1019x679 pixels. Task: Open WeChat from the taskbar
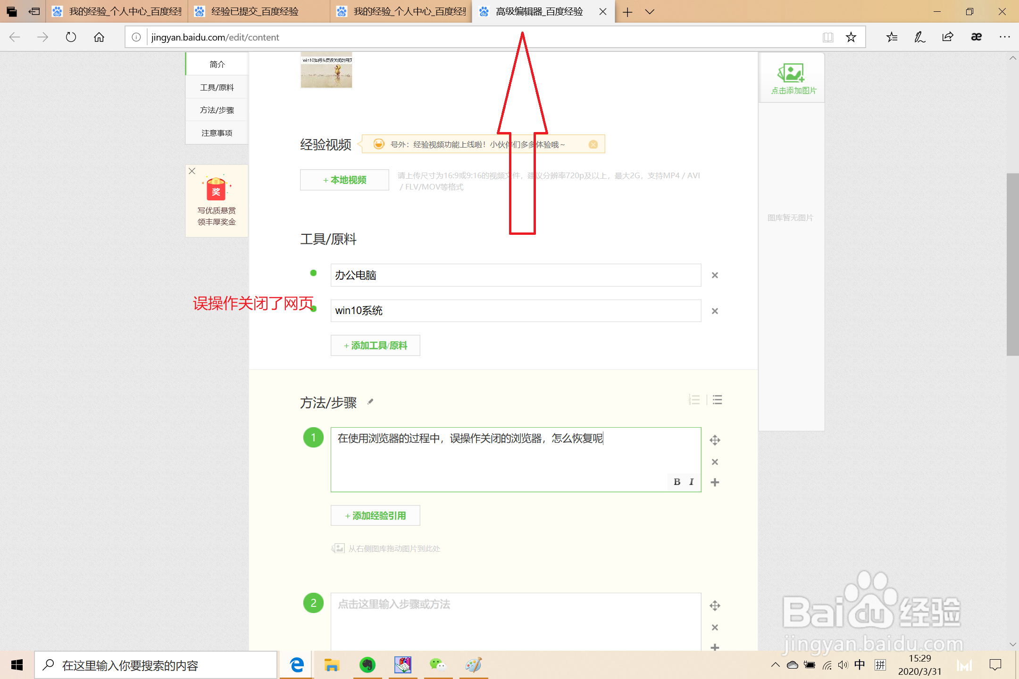(438, 665)
